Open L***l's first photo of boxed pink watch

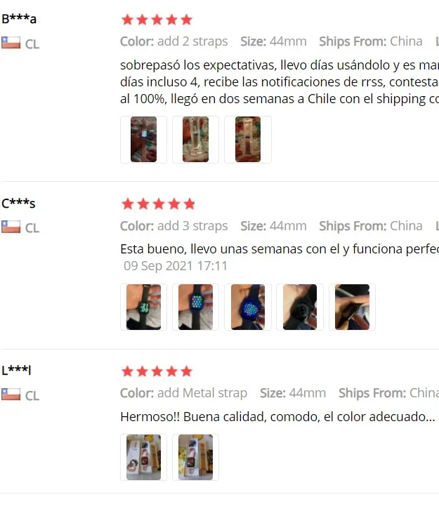[x=143, y=457]
